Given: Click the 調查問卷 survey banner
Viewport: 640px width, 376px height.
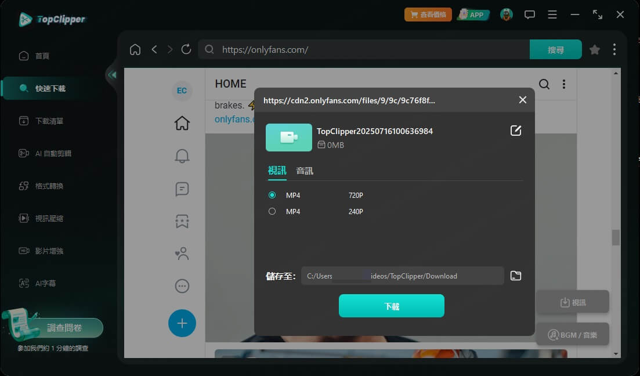Looking at the screenshot, I should tap(64, 327).
